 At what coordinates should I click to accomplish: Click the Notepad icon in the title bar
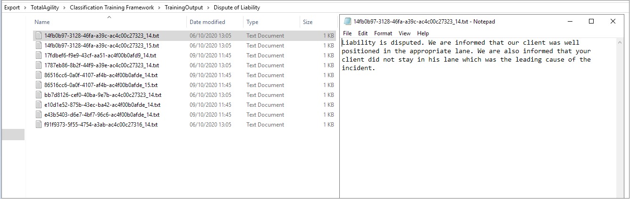tap(348, 22)
